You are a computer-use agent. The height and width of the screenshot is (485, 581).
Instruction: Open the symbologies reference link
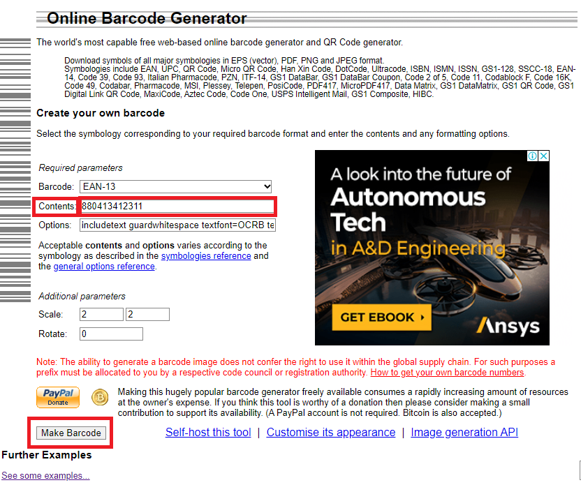[x=206, y=256]
